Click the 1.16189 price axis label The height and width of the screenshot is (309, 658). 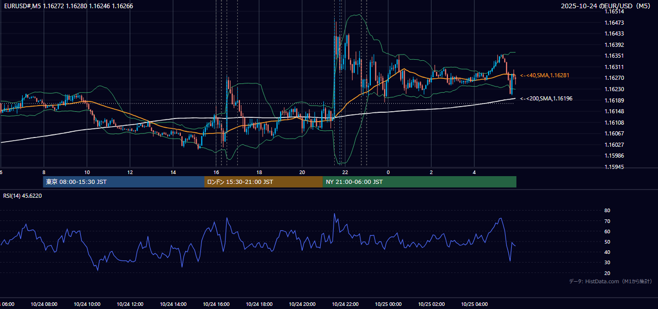pyautogui.click(x=614, y=100)
